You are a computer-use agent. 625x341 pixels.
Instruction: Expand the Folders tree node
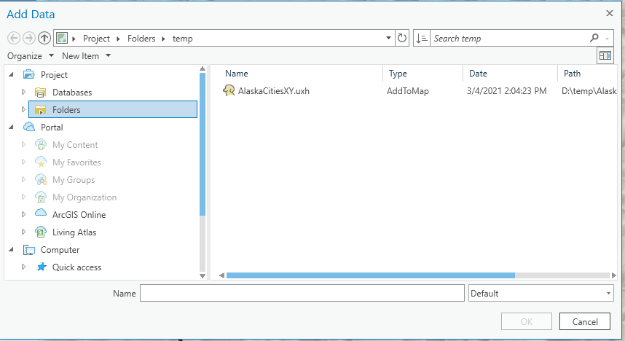(23, 110)
